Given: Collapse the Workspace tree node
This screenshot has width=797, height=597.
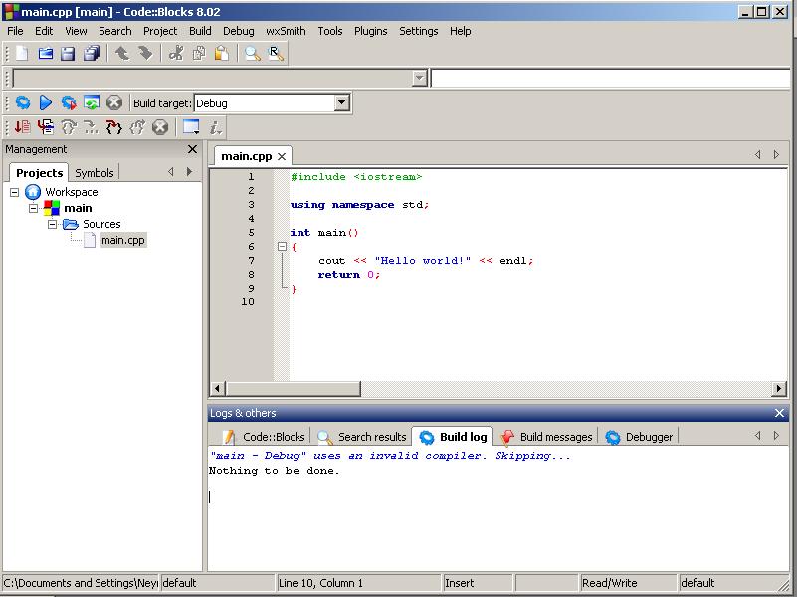Looking at the screenshot, I should [15, 192].
